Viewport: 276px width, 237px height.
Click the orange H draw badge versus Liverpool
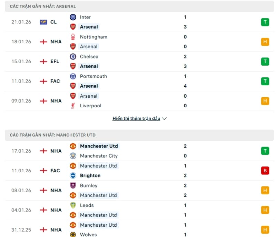[265, 101]
